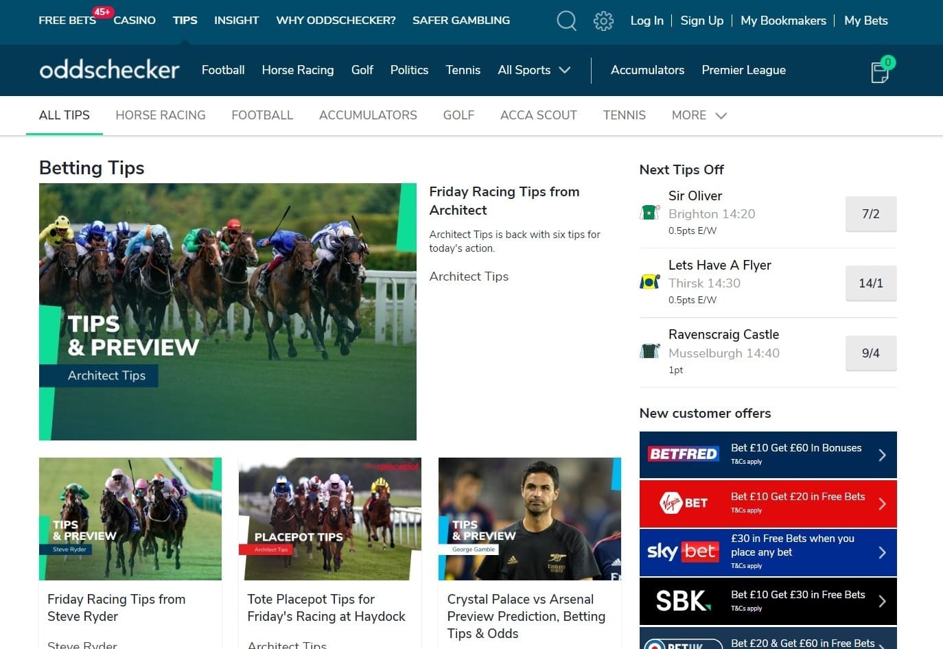The width and height of the screenshot is (943, 649).
Task: Click the Log In link
Action: 647,21
